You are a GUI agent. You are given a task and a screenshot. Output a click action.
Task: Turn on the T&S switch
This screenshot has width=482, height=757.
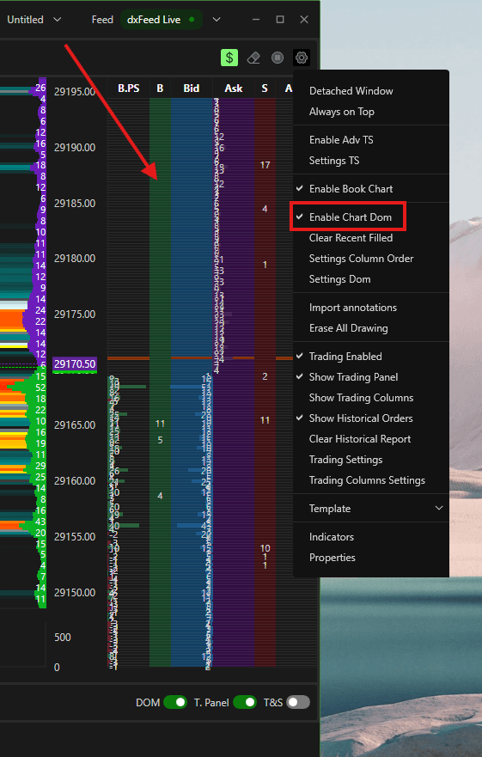click(298, 702)
